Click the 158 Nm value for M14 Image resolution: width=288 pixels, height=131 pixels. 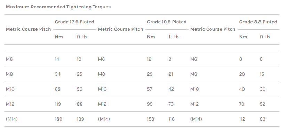(150, 119)
